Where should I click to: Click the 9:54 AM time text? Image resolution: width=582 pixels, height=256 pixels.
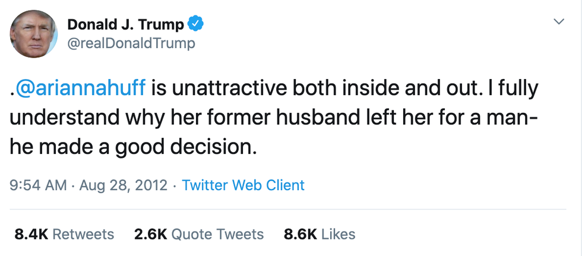39,185
